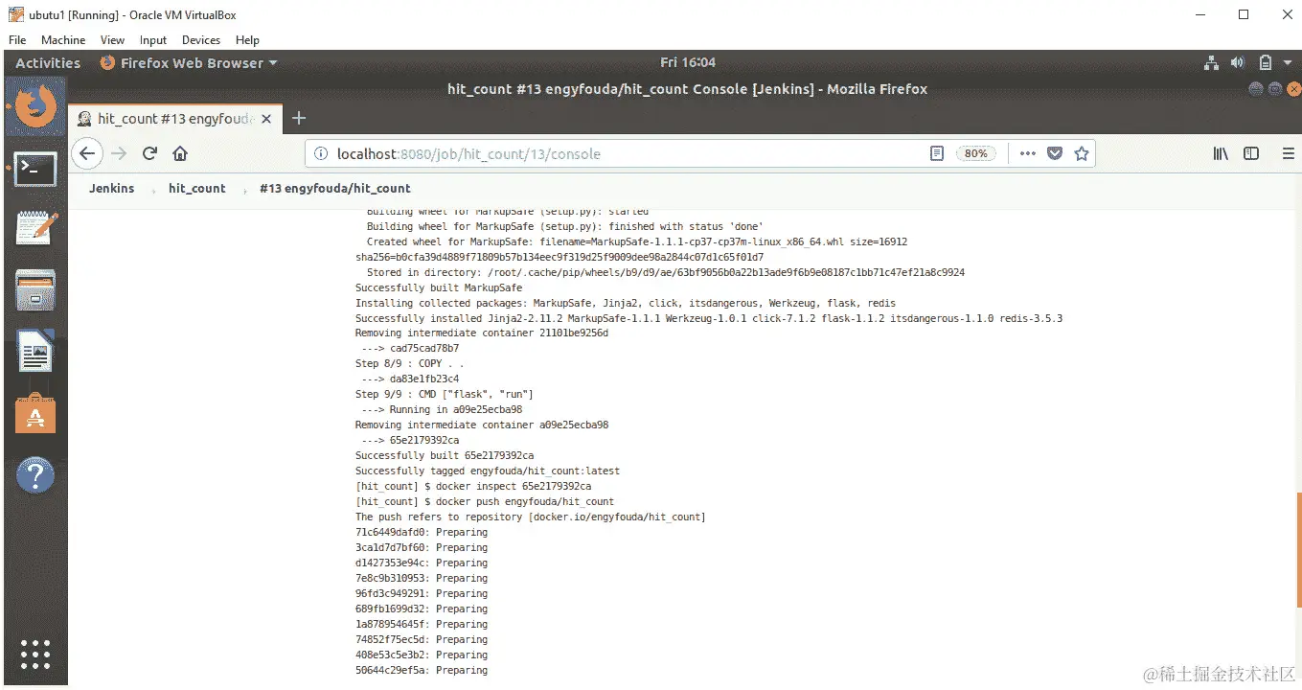This screenshot has width=1302, height=690.
Task: Open LibreOffice Writer from the dock
Action: 35,352
